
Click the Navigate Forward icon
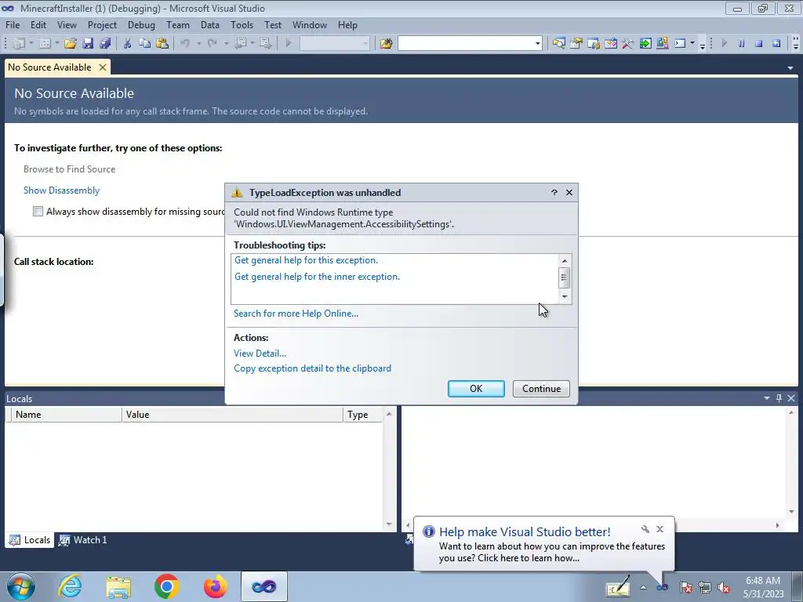[x=265, y=44]
